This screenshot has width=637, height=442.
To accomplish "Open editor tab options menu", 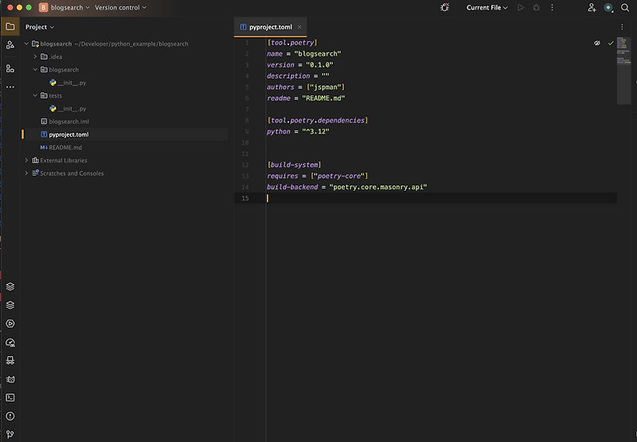I will pos(622,27).
